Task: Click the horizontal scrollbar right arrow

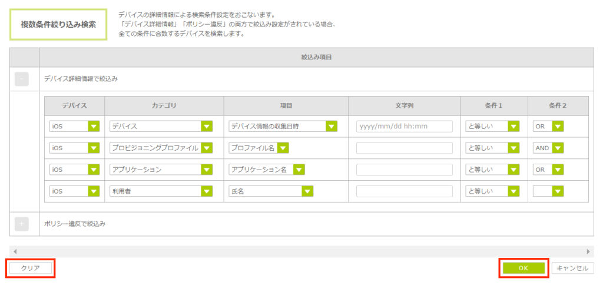Action: tap(588, 251)
